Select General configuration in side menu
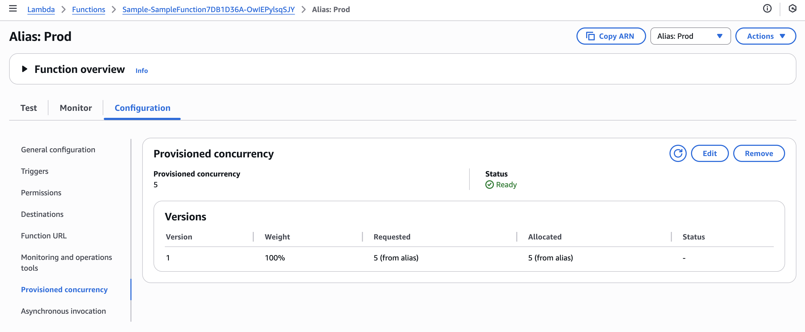 58,150
